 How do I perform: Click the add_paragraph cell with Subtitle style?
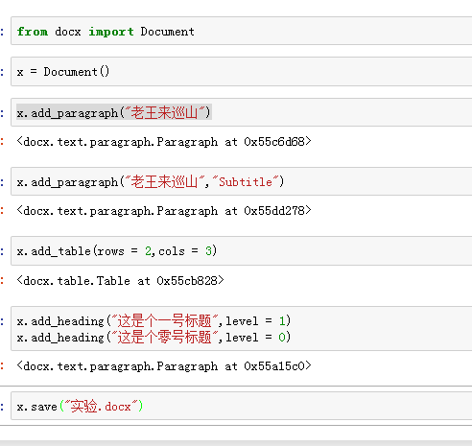(x=242, y=181)
